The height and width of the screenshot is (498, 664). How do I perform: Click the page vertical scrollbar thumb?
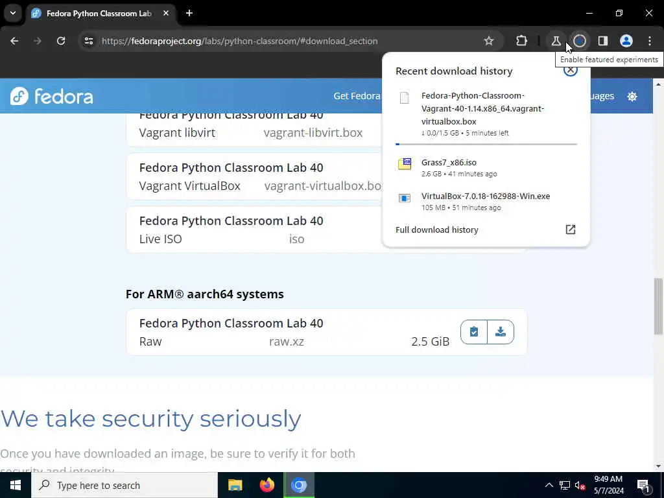(658, 306)
